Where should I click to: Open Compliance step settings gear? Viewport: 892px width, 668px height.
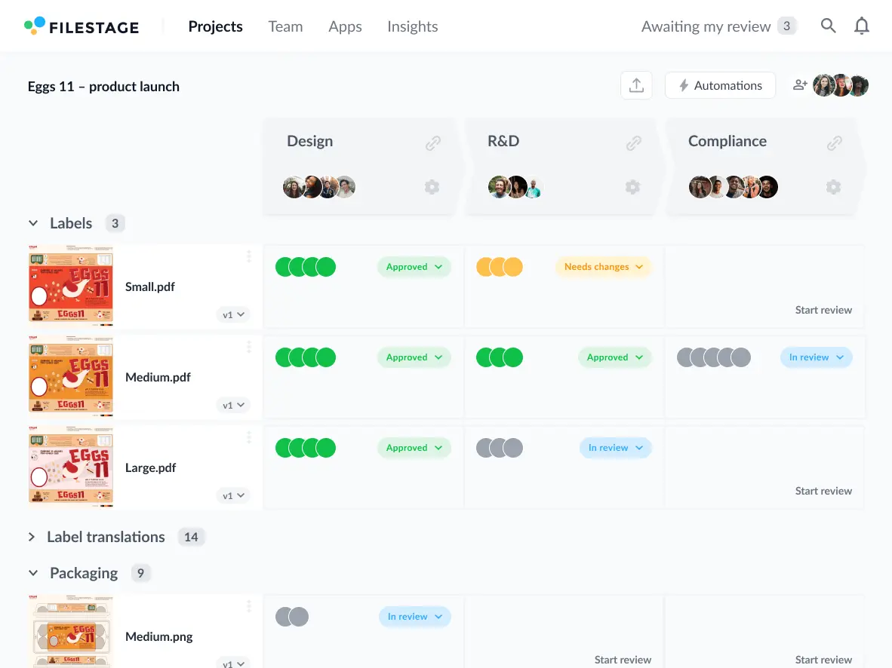[833, 187]
